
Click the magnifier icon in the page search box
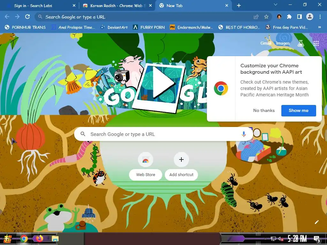coord(83,134)
